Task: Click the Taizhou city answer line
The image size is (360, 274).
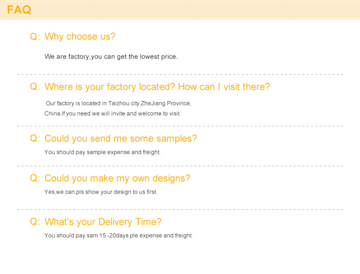Action: point(119,103)
